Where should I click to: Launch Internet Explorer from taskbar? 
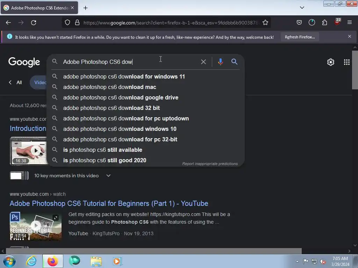[31, 261]
